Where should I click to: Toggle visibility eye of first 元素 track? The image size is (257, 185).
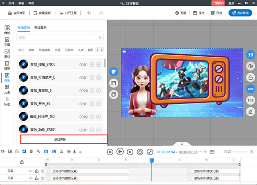tap(31, 171)
